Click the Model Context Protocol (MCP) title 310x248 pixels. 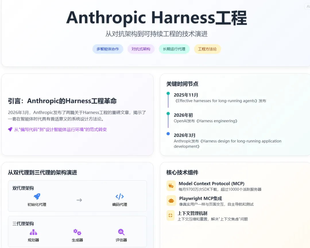pyautogui.click(x=212, y=183)
